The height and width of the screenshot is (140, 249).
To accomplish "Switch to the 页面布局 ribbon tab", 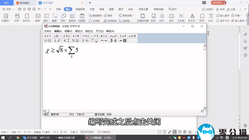I will pos(80,9).
